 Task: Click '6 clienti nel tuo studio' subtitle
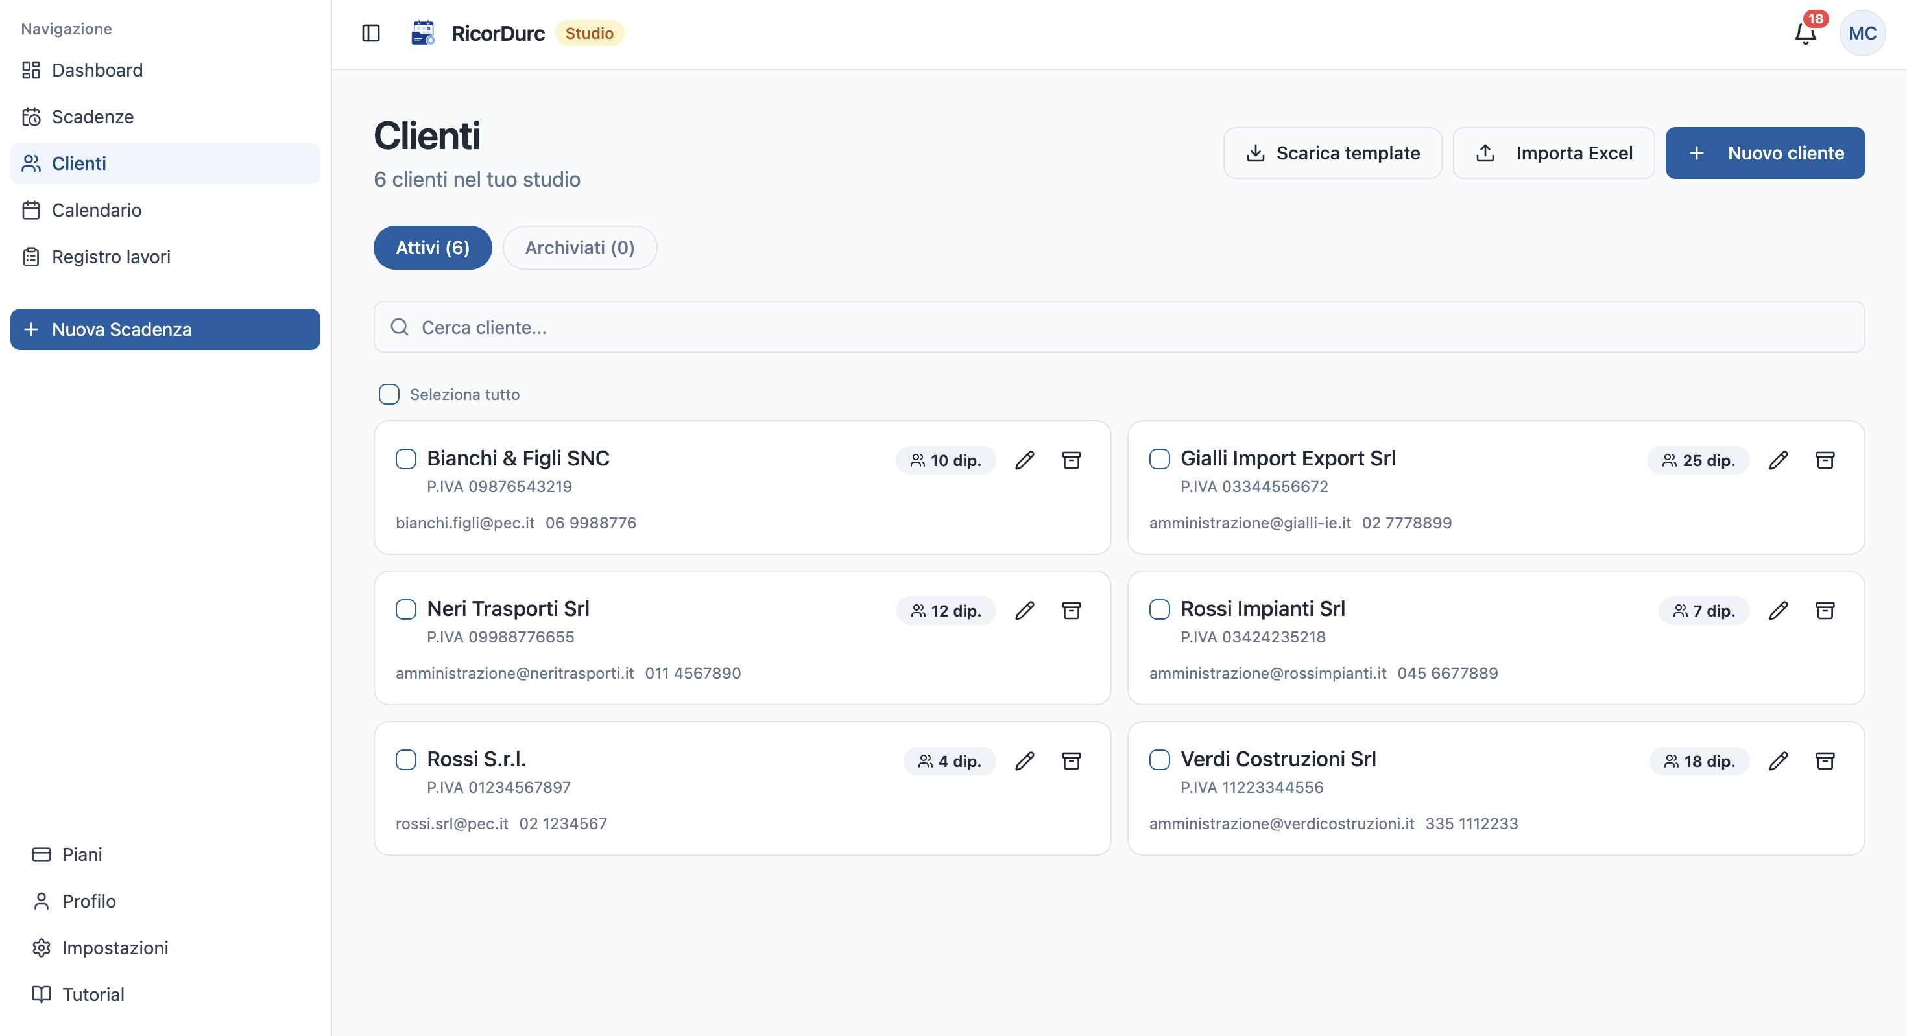(x=477, y=180)
